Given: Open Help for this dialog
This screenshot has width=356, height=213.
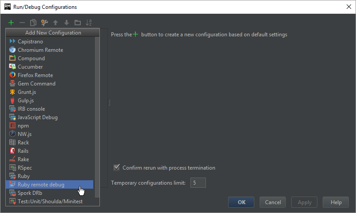Looking at the screenshot, I should point(336,202).
